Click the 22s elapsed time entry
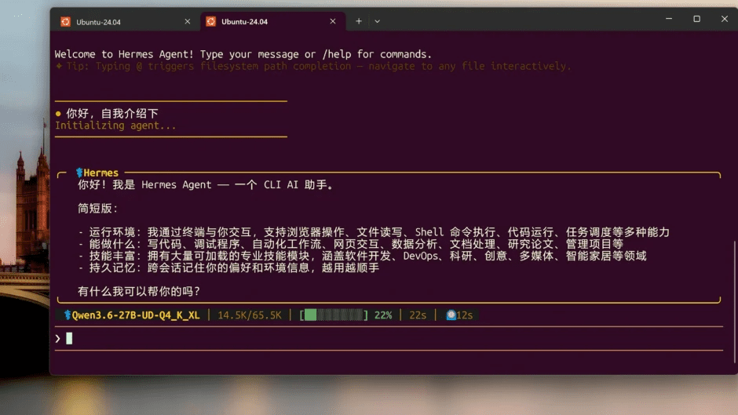 pyautogui.click(x=418, y=315)
